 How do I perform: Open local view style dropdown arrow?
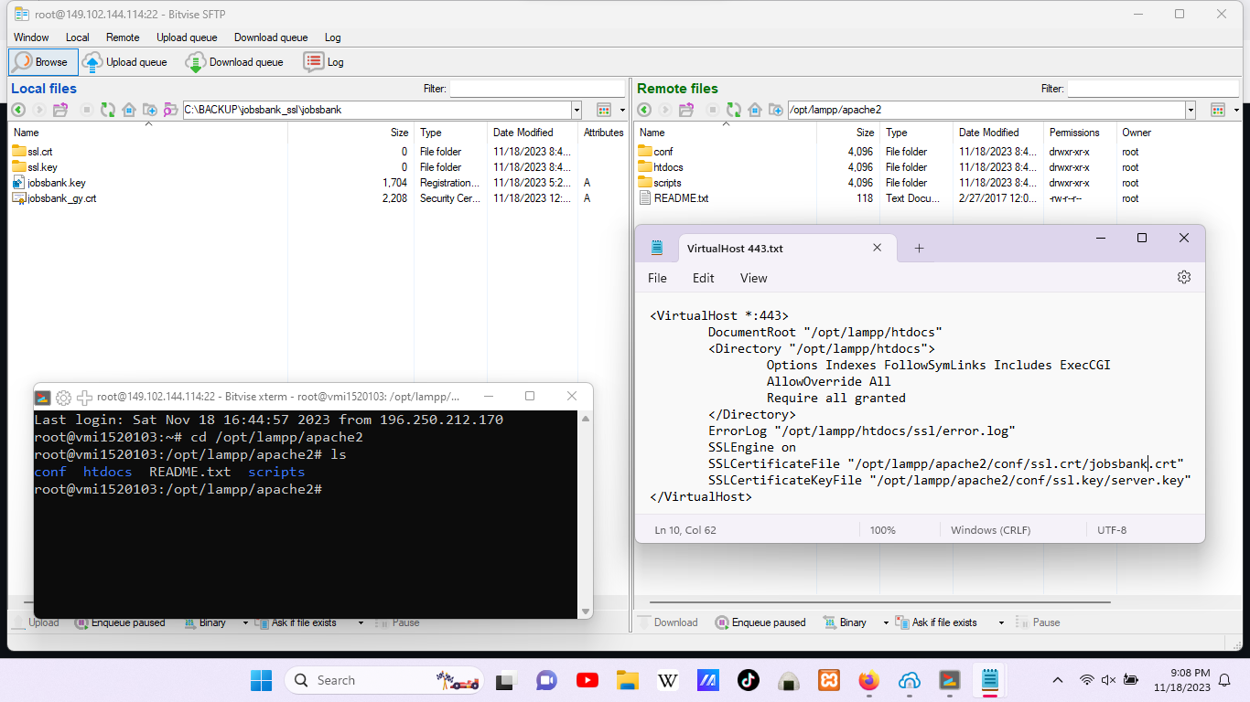pyautogui.click(x=622, y=110)
